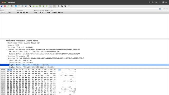Click the shark fin start capture icon

click(2, 6)
